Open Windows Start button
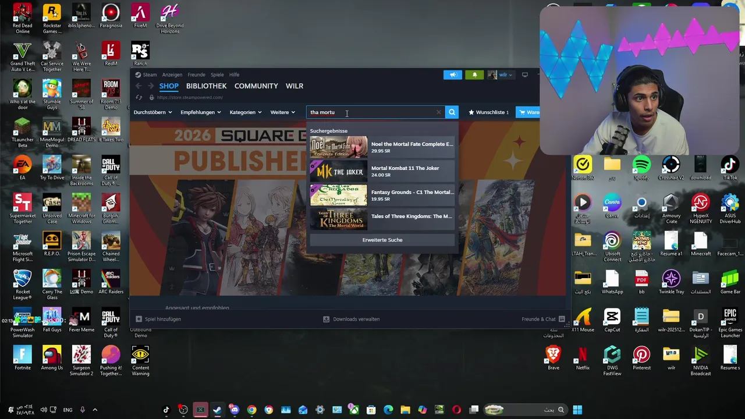This screenshot has width=745, height=419. (x=577, y=410)
